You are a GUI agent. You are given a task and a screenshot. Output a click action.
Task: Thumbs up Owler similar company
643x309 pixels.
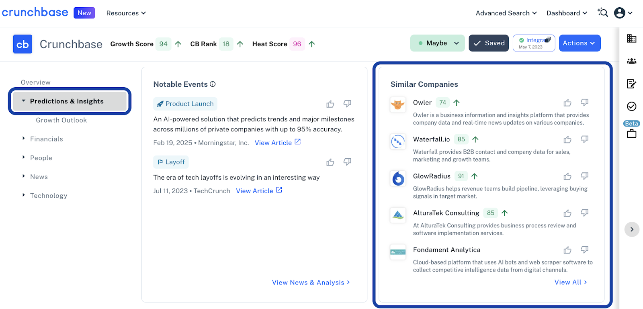click(567, 103)
